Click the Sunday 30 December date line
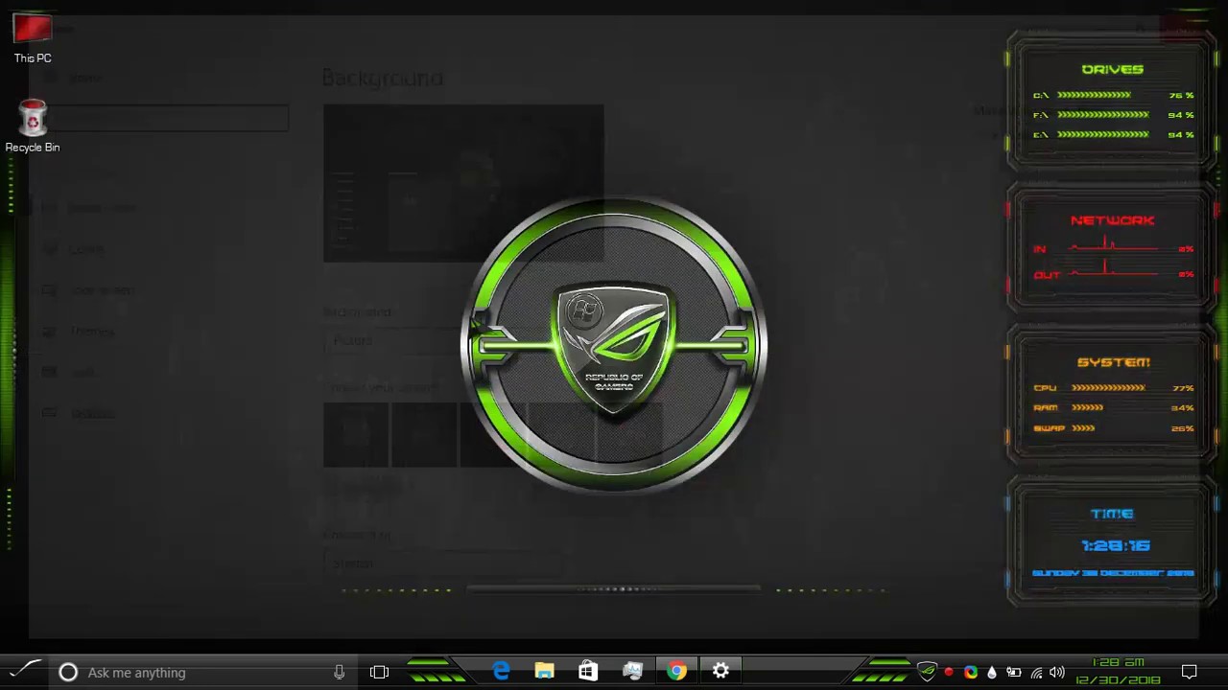This screenshot has width=1228, height=690. click(x=1113, y=573)
